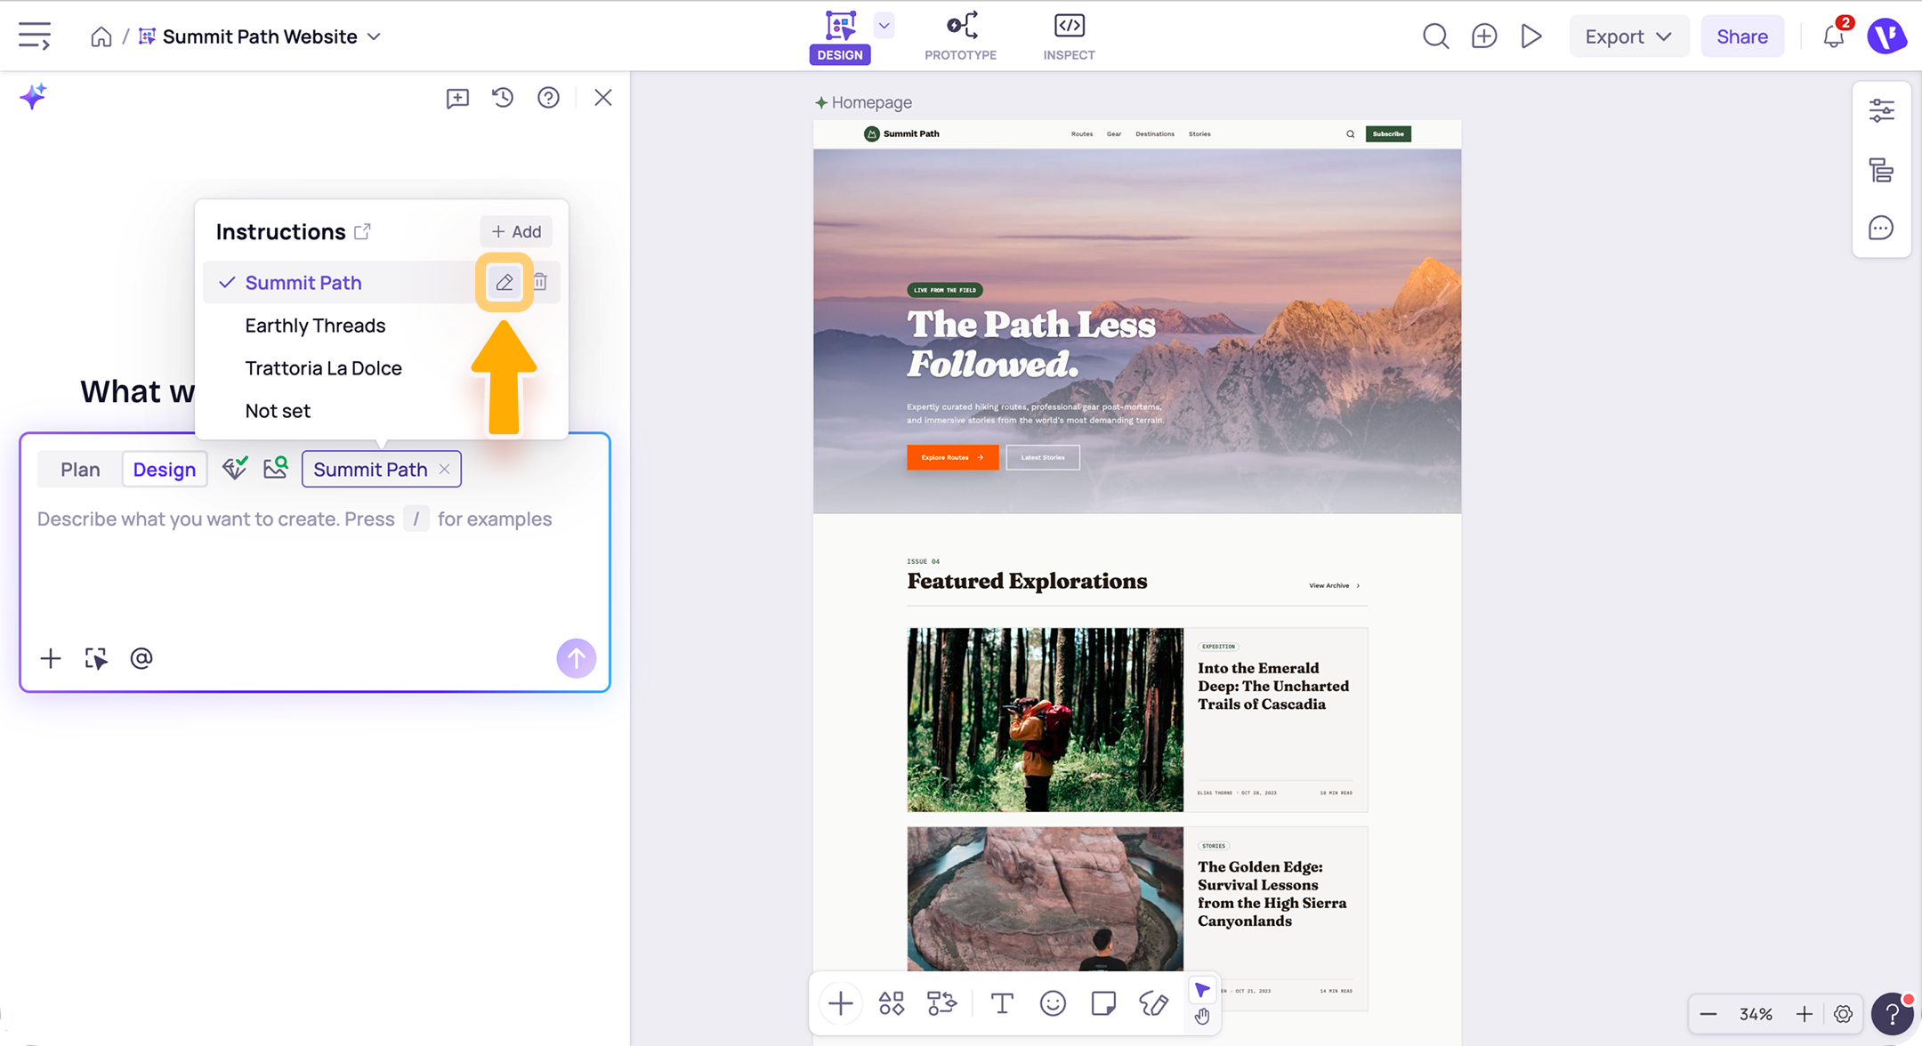Select the hand pan tool

pos(1202,1017)
